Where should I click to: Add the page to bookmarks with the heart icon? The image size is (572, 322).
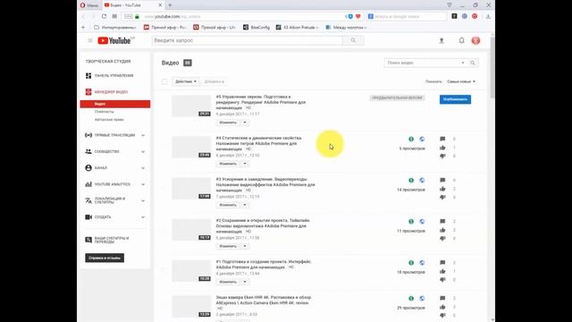[358, 16]
